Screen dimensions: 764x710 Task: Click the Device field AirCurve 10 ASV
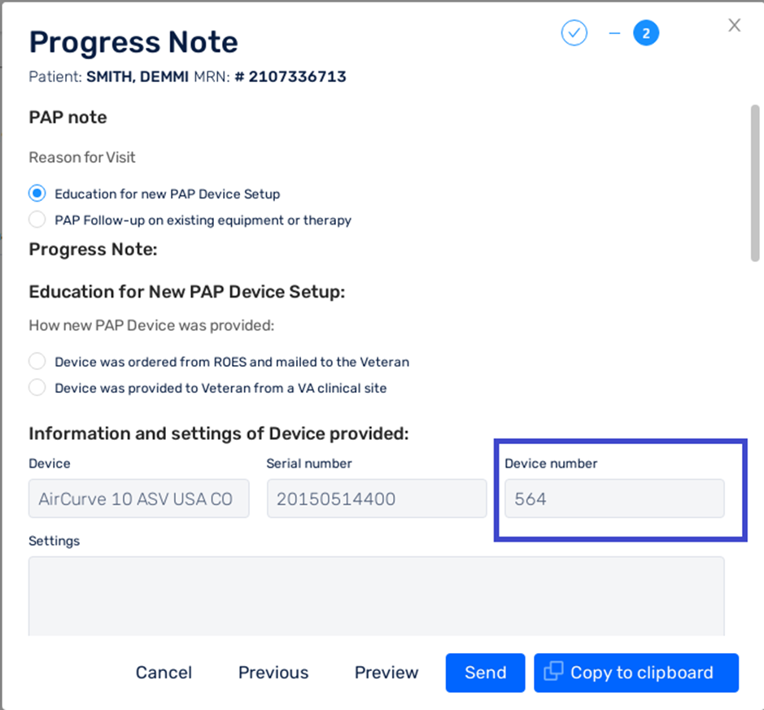tap(139, 499)
